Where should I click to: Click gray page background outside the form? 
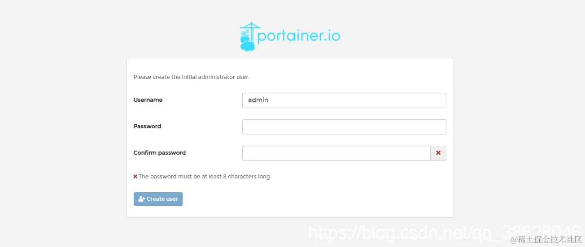click(x=63, y=134)
